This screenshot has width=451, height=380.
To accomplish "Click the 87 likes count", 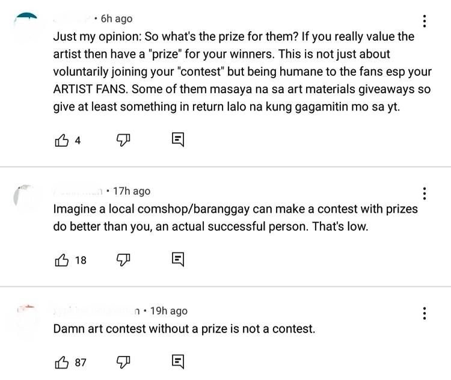I will (81, 363).
